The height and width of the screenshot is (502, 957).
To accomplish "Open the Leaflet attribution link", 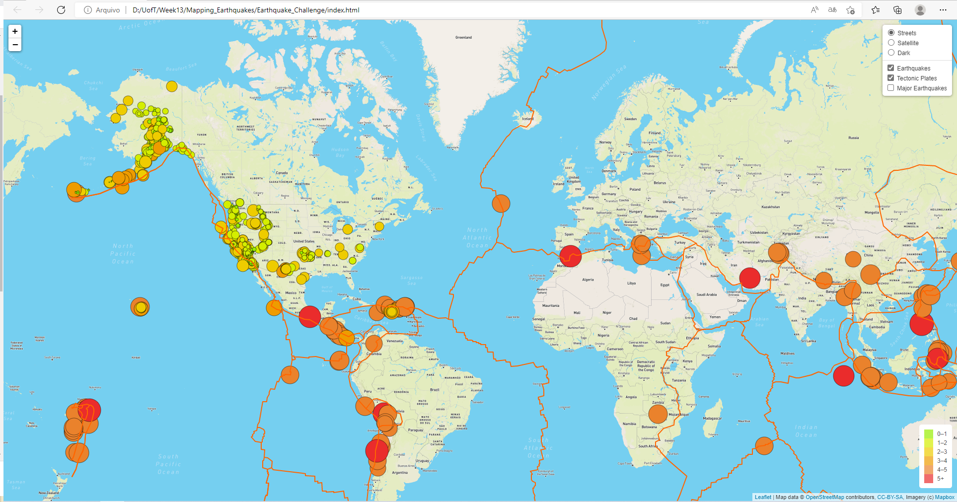I will point(763,497).
